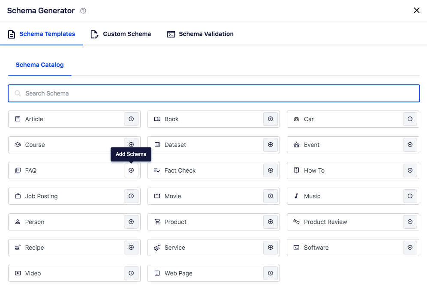This screenshot has height=287, width=427.
Task: Select the Schema Catalog sub-tab
Action: tap(39, 65)
